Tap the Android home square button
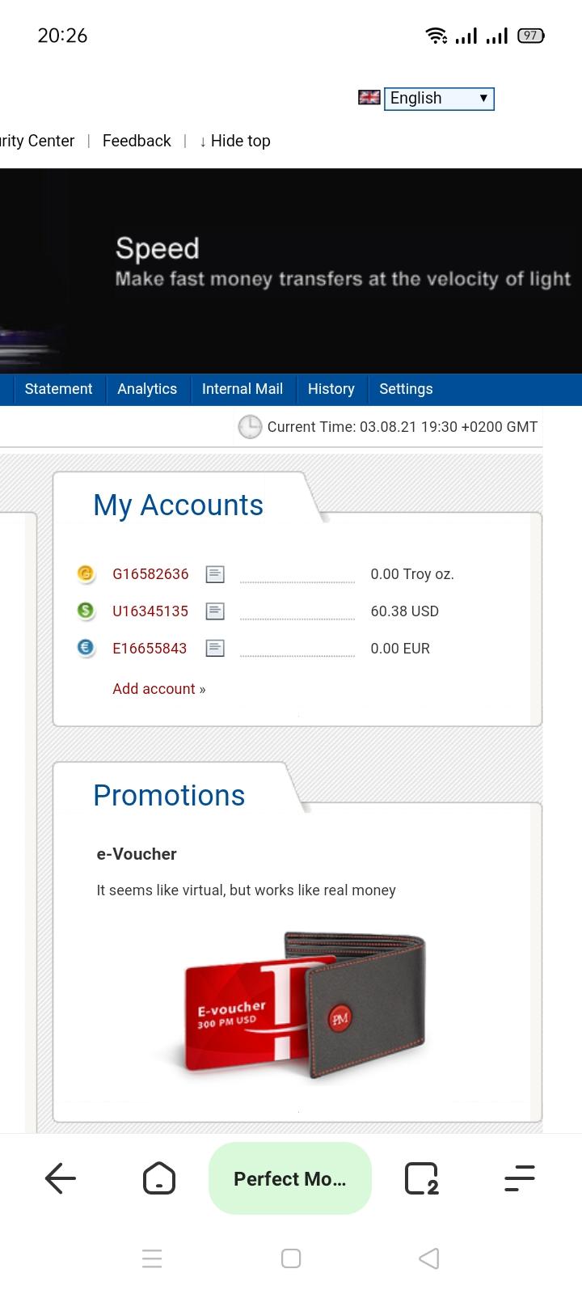 pos(291,1258)
